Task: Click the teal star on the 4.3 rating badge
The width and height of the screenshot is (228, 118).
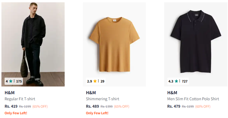Action: 176,81
